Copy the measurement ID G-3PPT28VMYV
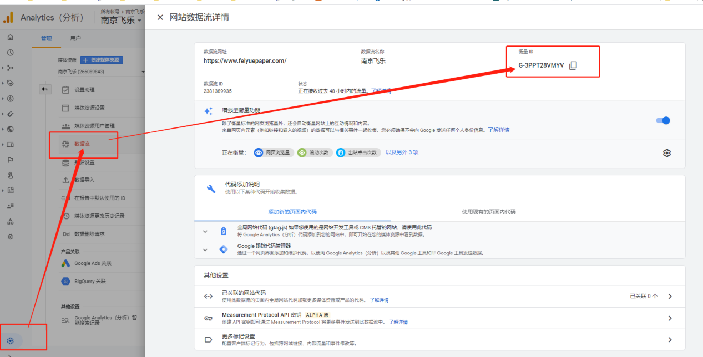Viewport: 703px width, 357px height. click(x=573, y=65)
